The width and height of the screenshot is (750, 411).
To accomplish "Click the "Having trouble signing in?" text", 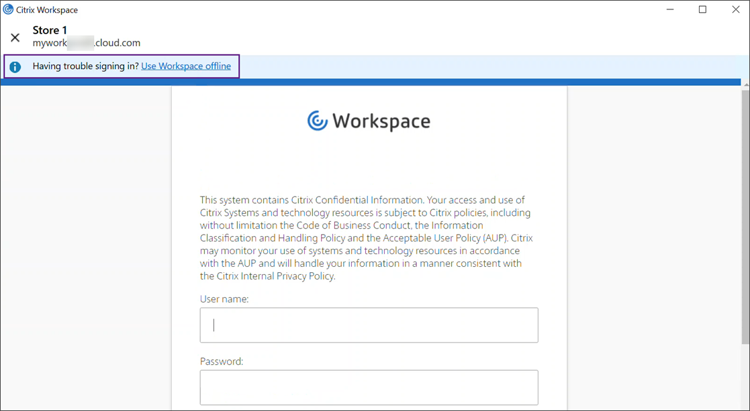I will coord(85,66).
